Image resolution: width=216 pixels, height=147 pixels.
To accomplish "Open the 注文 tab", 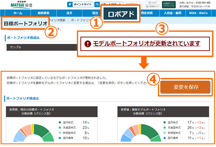I will (x=69, y=13).
